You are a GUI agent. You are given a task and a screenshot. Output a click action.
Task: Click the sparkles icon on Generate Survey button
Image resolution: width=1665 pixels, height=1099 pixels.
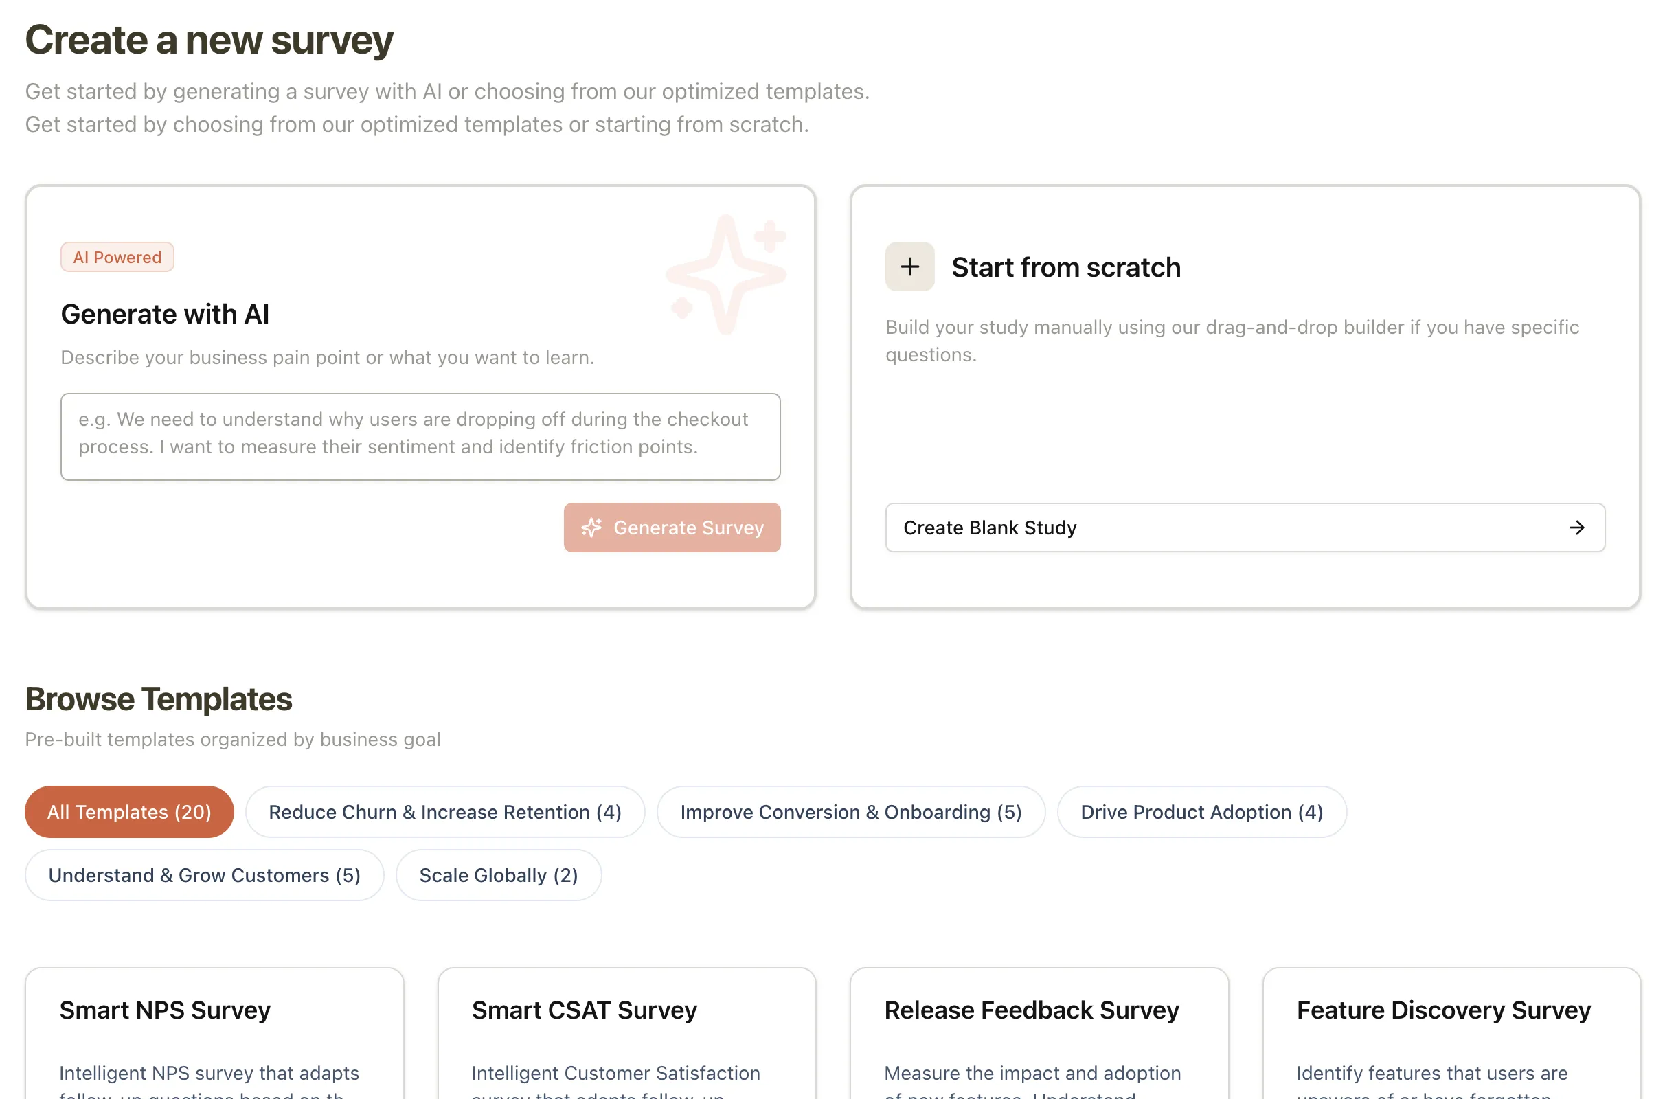[x=593, y=528]
